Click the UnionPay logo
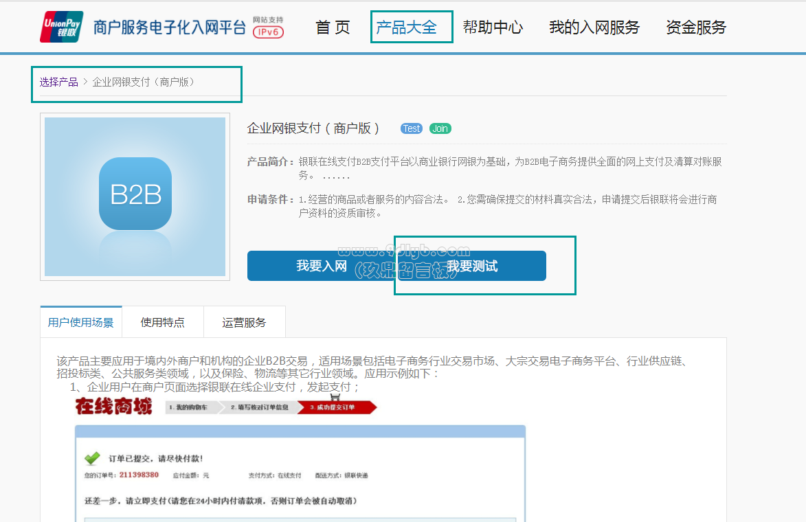This screenshot has height=522, width=806. [x=62, y=27]
